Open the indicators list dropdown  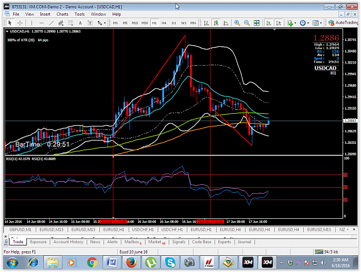[292, 23]
